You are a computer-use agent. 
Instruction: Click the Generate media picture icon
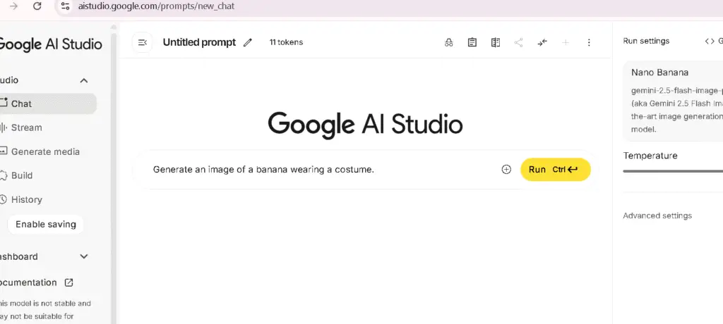coord(4,151)
